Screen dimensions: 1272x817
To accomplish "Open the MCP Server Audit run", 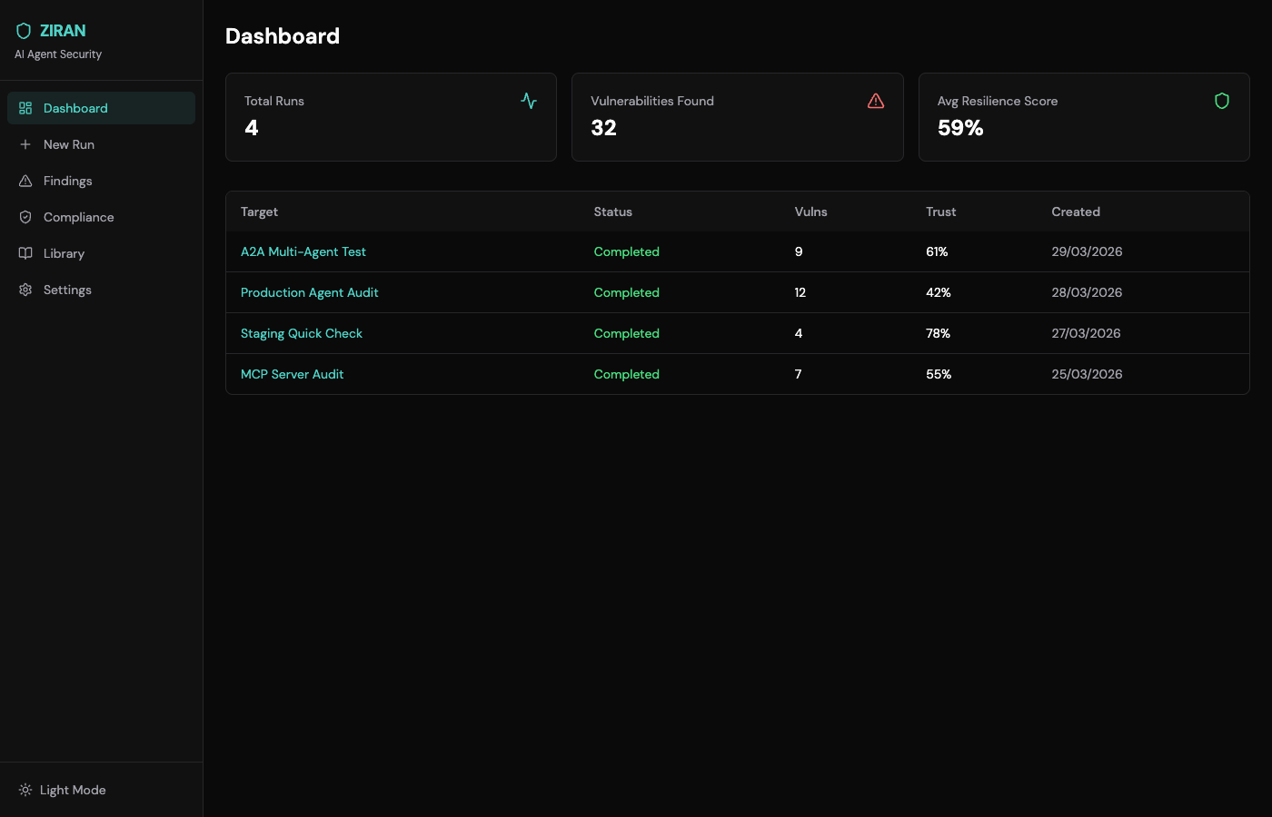I will pos(292,374).
